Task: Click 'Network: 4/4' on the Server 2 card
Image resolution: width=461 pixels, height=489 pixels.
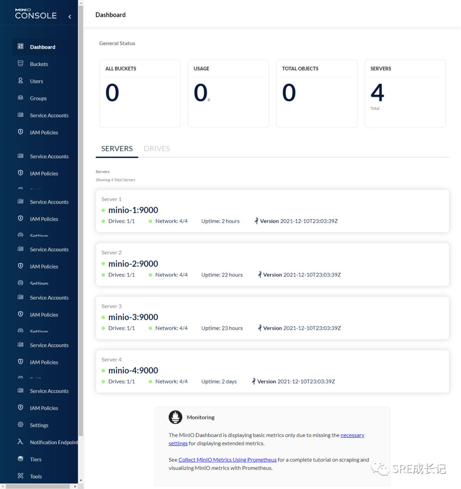Action: (172, 275)
